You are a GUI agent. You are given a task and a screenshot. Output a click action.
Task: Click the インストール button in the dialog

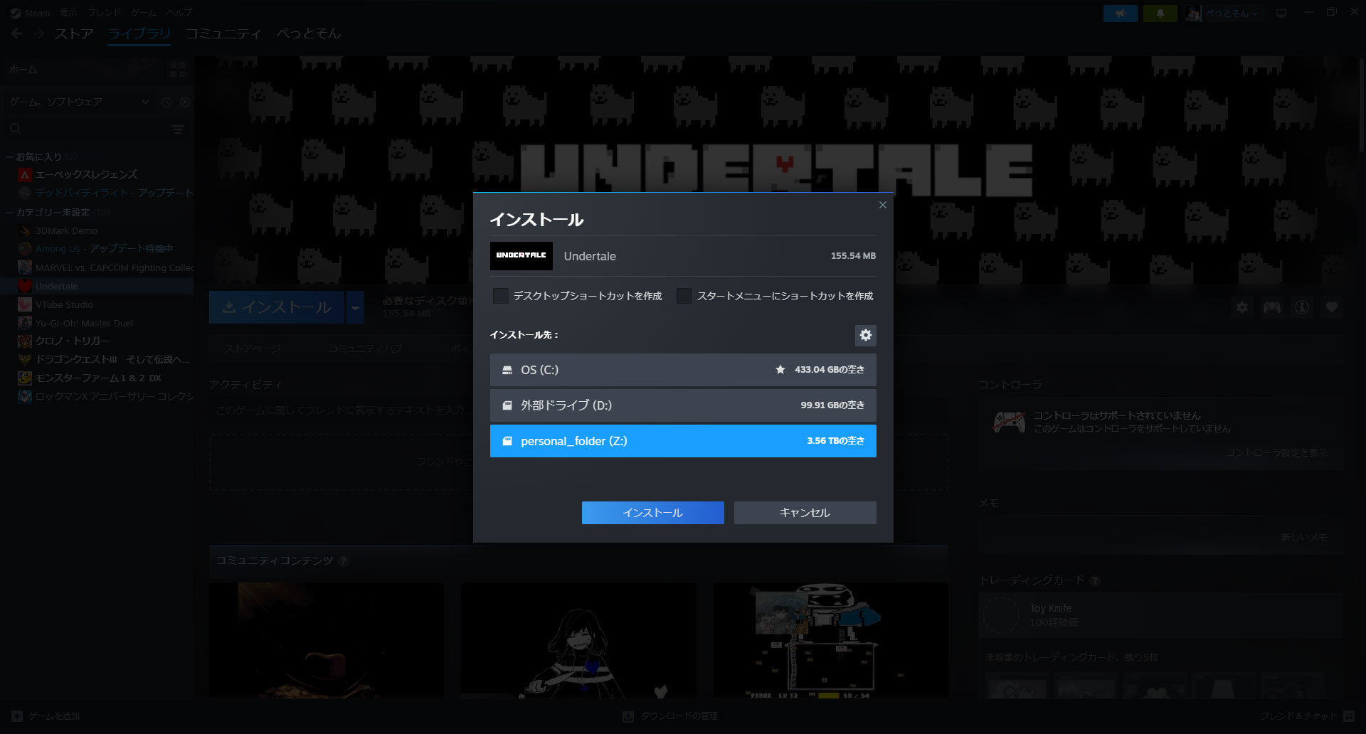click(x=652, y=513)
